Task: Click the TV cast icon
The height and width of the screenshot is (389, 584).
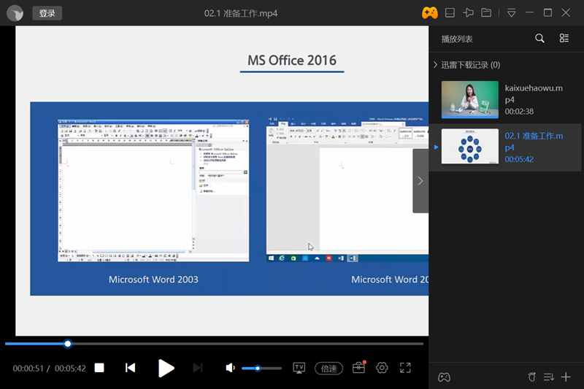Action: coord(299,368)
